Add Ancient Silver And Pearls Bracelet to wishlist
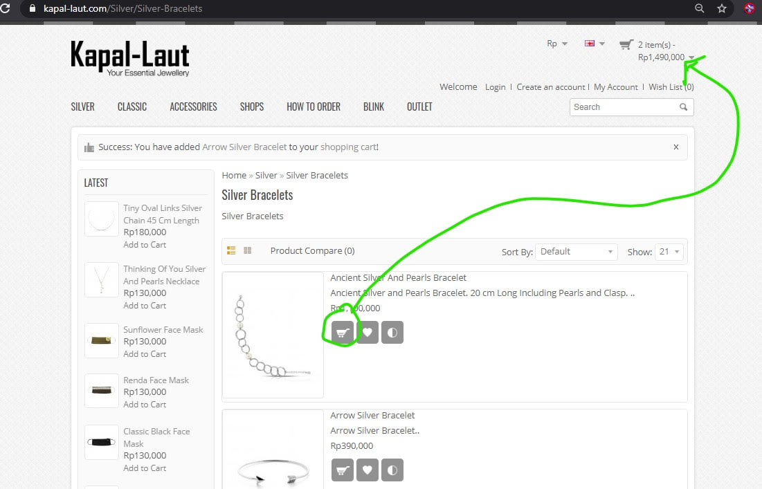 tap(368, 333)
